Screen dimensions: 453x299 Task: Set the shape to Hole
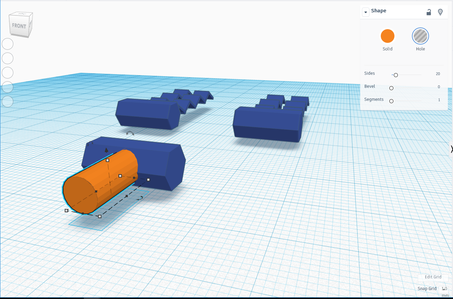pyautogui.click(x=420, y=36)
